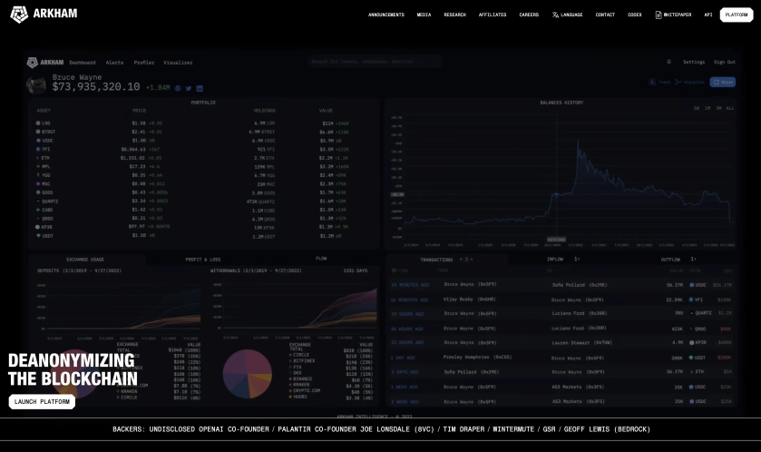
Task: Click the white Platform button in the header
Action: tap(737, 15)
